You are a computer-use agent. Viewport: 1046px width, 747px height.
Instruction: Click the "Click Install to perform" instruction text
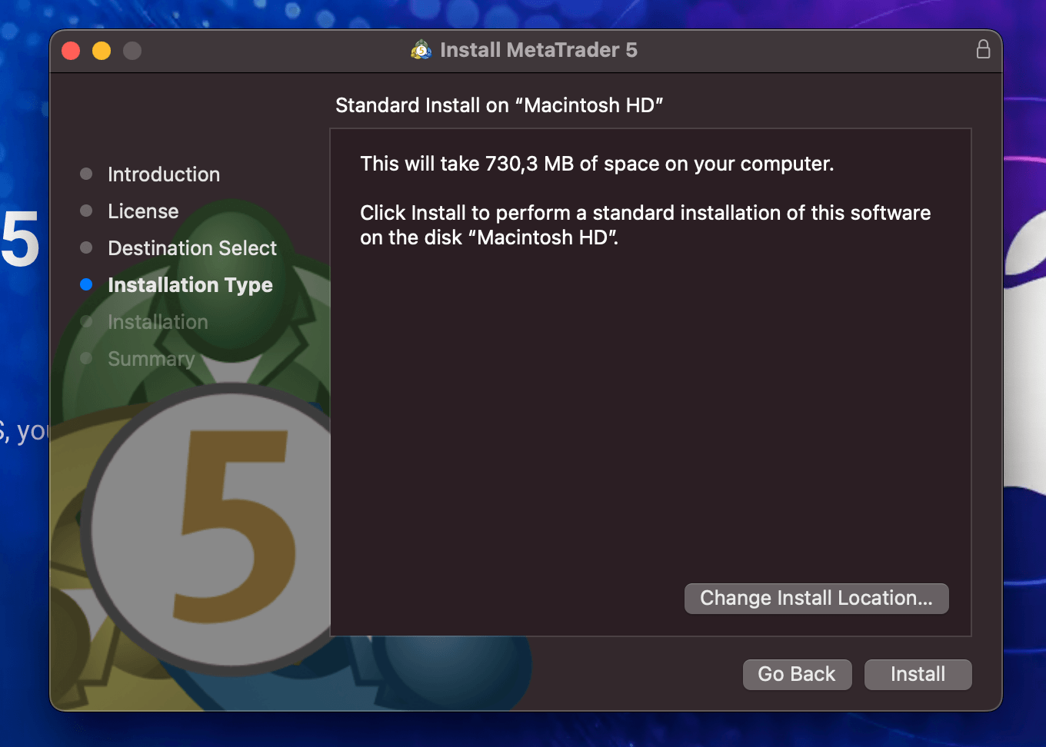[645, 225]
